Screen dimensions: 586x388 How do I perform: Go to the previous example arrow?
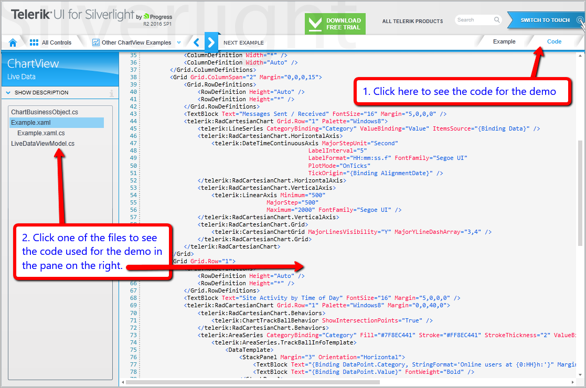[x=196, y=42]
